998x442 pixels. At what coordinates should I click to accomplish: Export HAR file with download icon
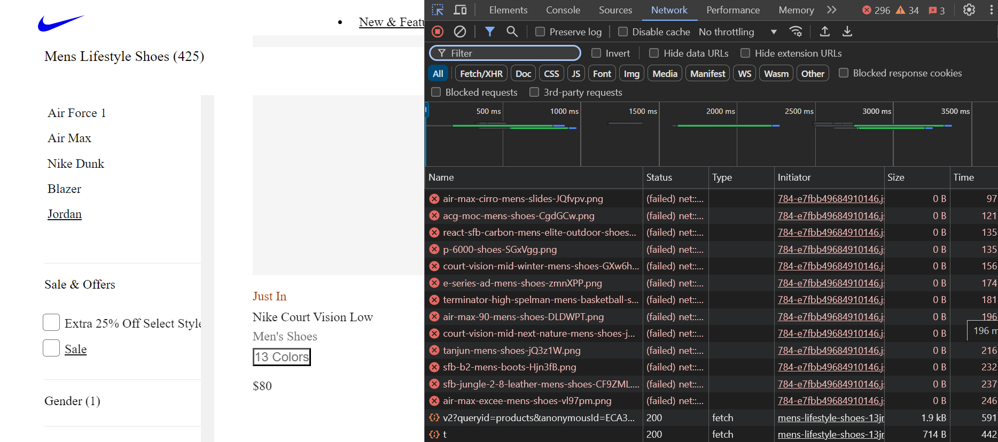[847, 32]
